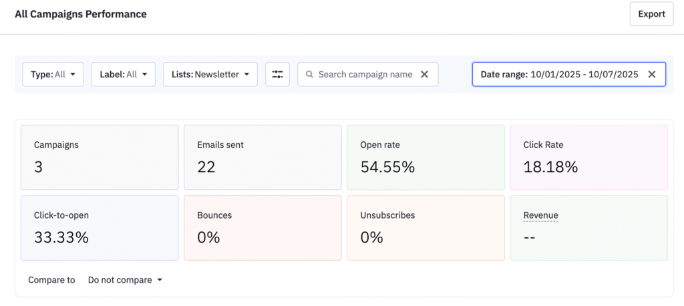This screenshot has width=684, height=306.
Task: Select the Bounces metric card
Action: coord(263,228)
